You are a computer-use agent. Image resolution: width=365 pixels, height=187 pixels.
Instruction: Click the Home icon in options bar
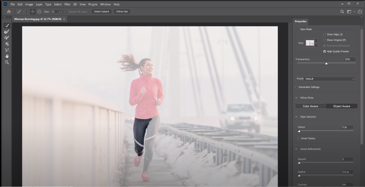click(x=9, y=11)
